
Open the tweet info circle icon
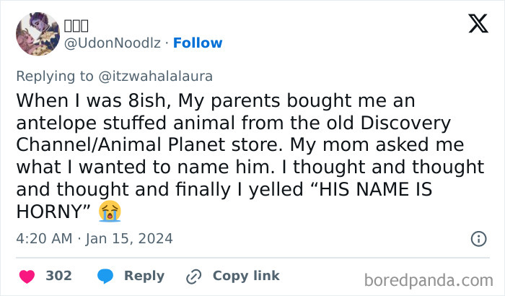478,238
